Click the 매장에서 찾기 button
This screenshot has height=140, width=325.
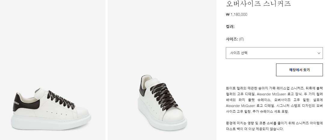pos(299,70)
